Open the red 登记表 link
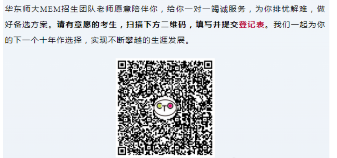Screen dimensions: 337x158 (251, 25)
